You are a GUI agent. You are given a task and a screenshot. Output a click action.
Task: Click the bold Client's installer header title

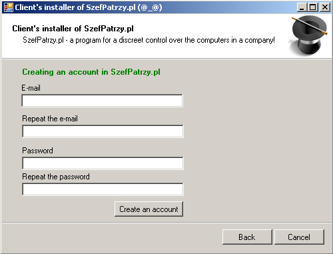click(73, 29)
